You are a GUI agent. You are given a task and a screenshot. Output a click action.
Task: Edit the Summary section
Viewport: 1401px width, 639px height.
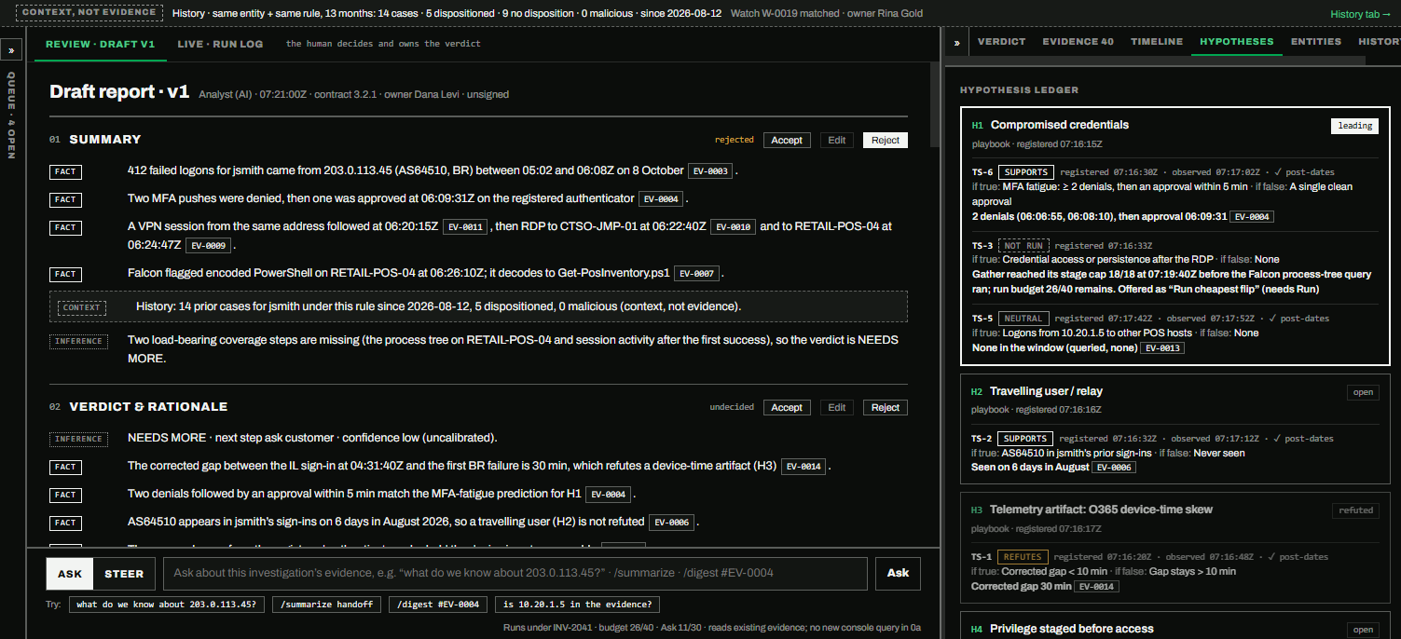[x=837, y=140]
